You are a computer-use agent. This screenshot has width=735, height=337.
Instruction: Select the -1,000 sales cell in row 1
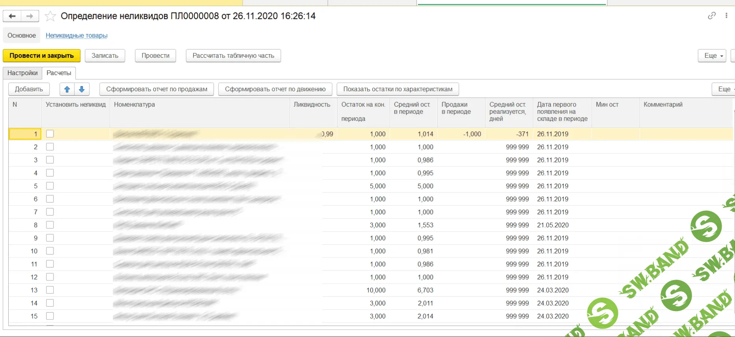(x=461, y=134)
